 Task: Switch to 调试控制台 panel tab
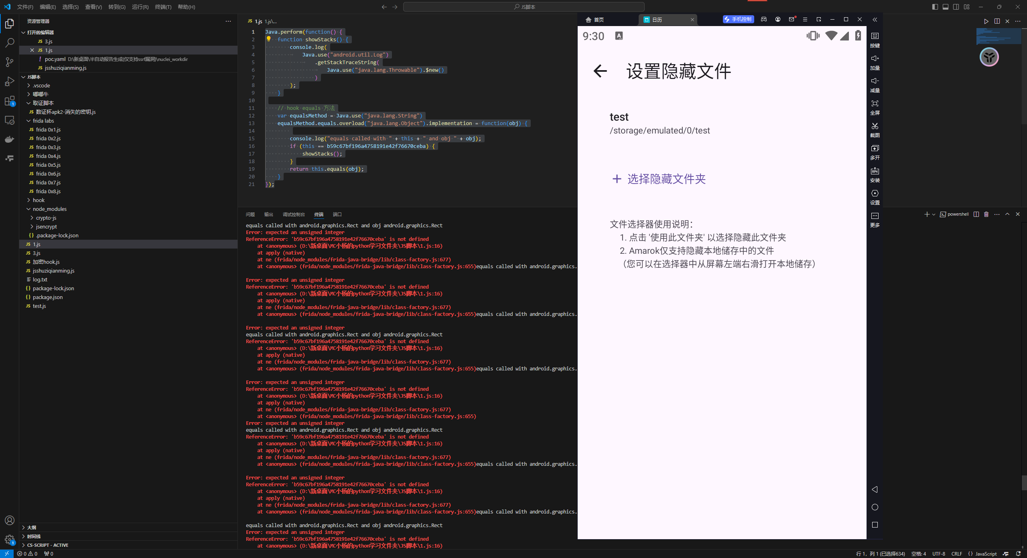293,214
